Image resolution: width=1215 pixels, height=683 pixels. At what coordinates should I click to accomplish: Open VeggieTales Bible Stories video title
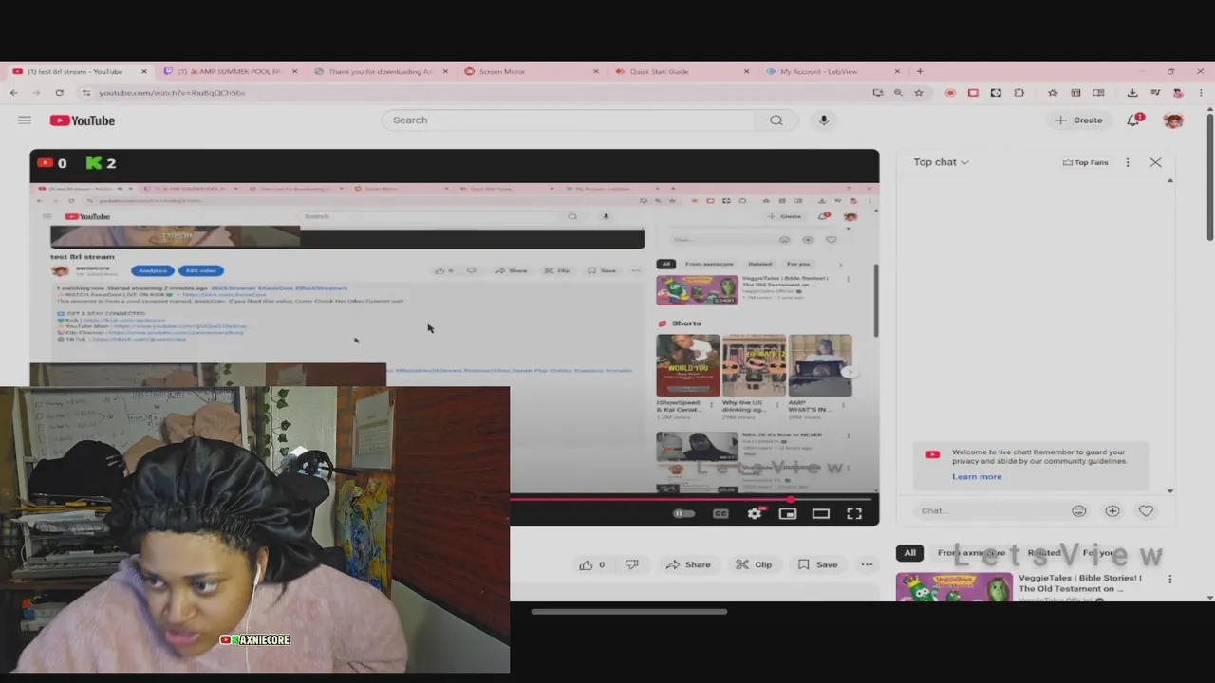click(1079, 582)
